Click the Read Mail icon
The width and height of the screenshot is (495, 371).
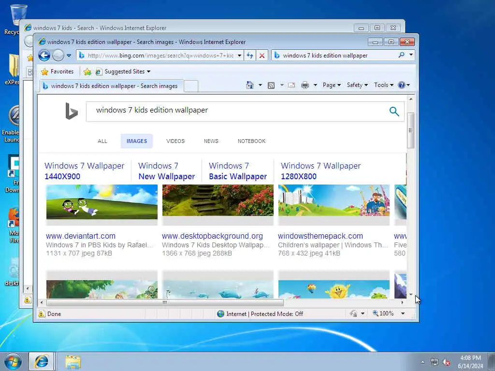(x=291, y=85)
